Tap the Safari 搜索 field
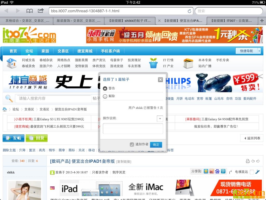This screenshot has height=200, width=266. pos(229,11)
